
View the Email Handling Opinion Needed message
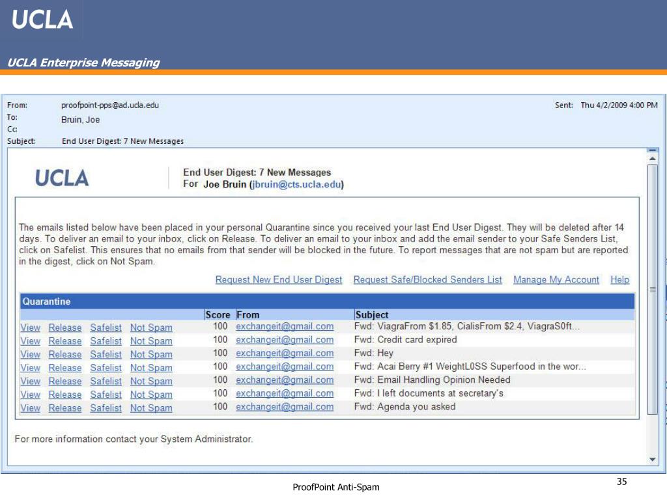pos(30,382)
